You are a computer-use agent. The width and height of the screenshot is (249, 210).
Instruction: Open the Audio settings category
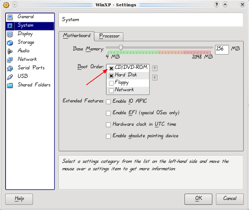tap(30, 51)
